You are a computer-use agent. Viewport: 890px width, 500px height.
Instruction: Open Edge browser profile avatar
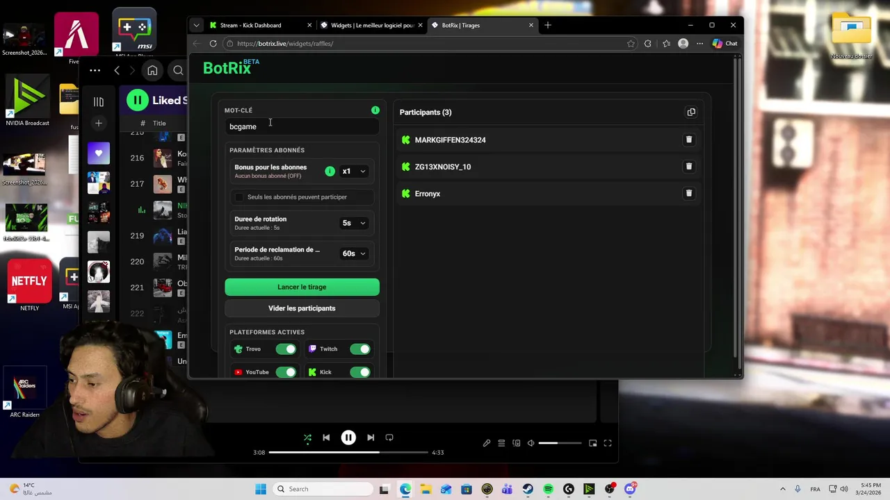click(x=683, y=43)
